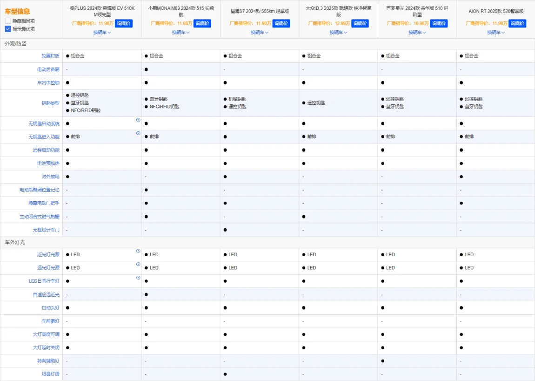
Task: Click the 无钥匙进入功能 row label
Action: coord(44,136)
